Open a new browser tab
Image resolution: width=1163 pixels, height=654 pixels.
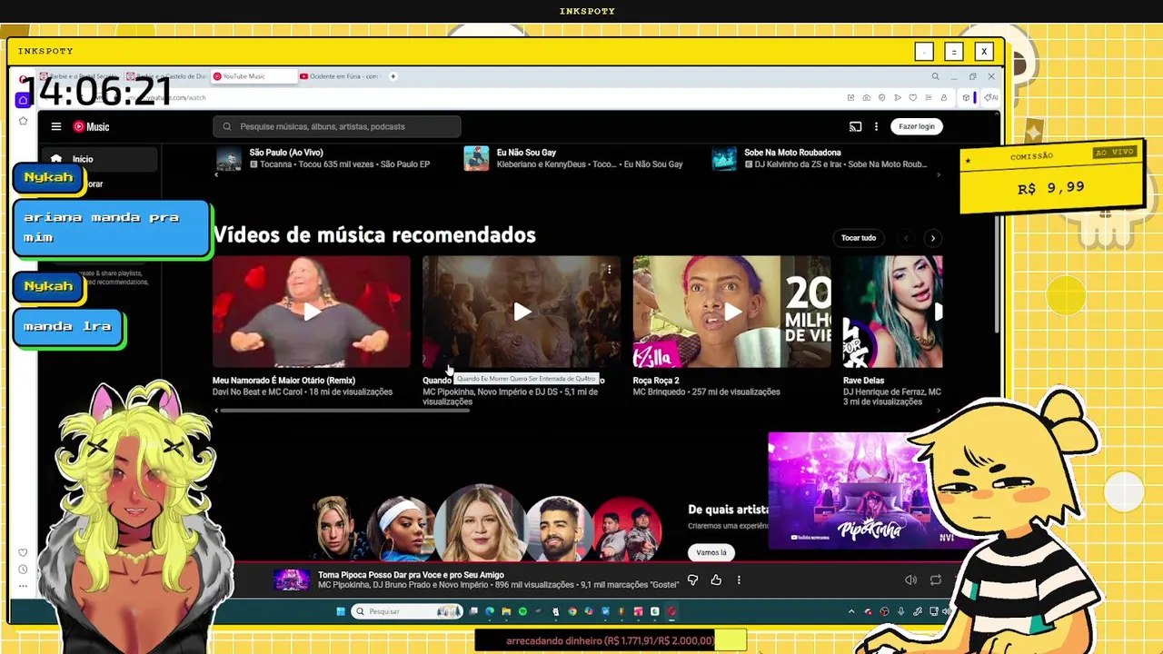393,76
